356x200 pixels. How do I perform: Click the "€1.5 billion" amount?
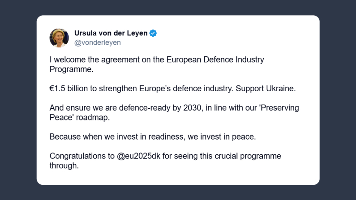tap(70, 89)
